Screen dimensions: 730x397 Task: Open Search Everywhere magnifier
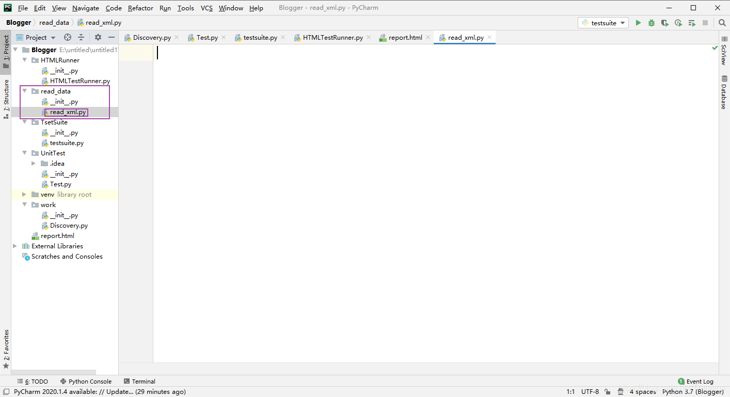click(722, 23)
